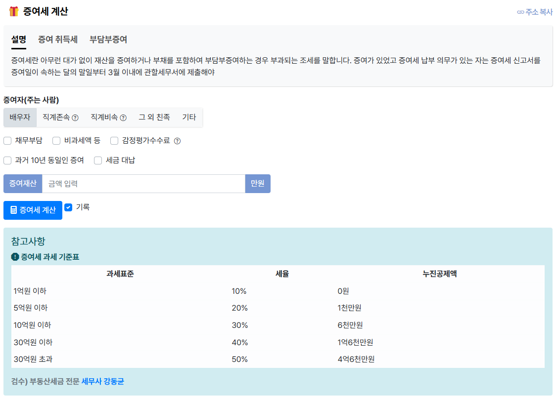The height and width of the screenshot is (398, 557).
Task: Toggle the 과거 10년 동일인 증여 checkbox
Action: tap(7, 160)
